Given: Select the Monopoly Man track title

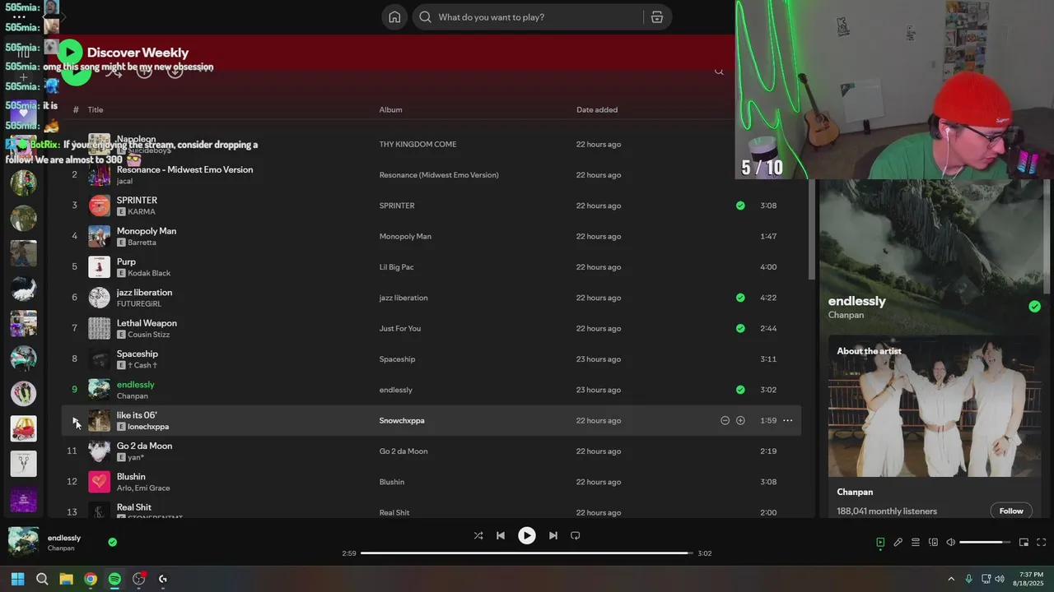Looking at the screenshot, I should [x=147, y=231].
